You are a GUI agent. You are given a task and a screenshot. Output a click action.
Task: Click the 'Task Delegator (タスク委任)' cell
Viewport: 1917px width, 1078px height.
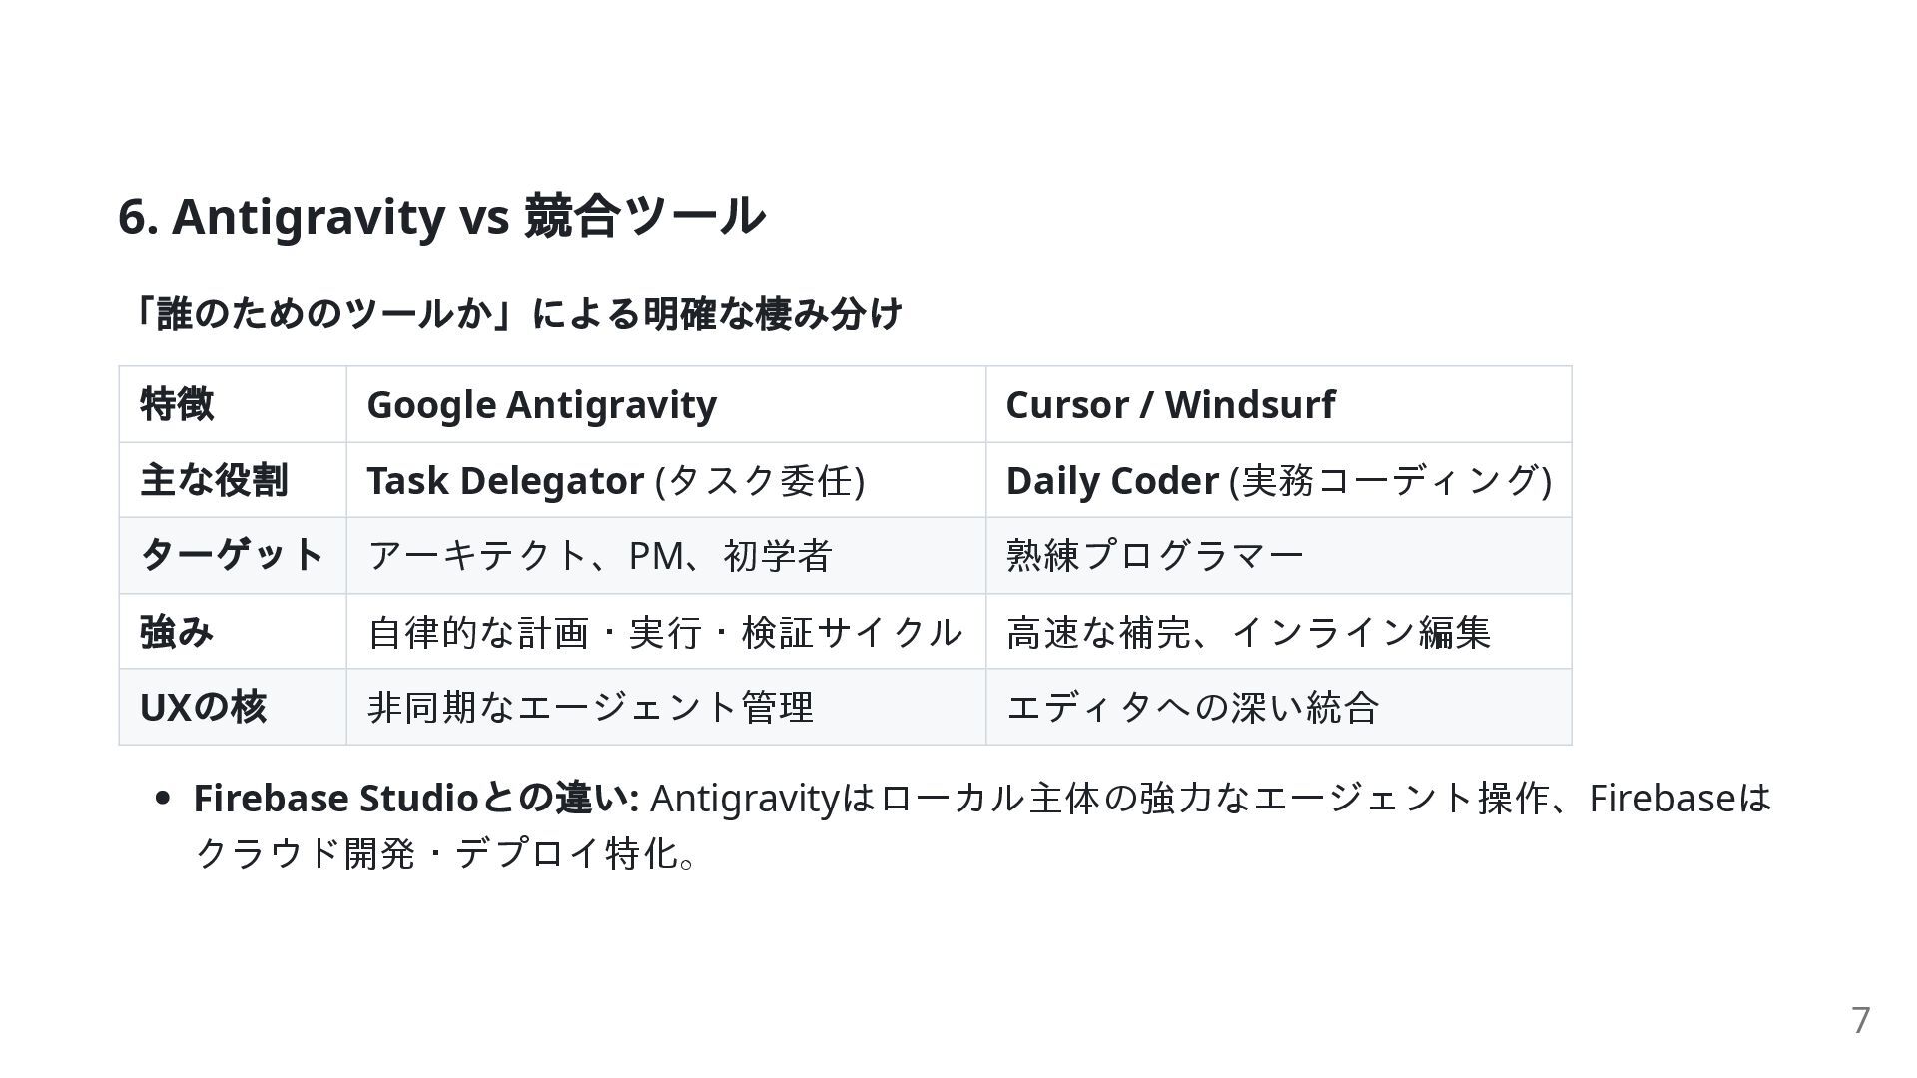click(x=615, y=480)
